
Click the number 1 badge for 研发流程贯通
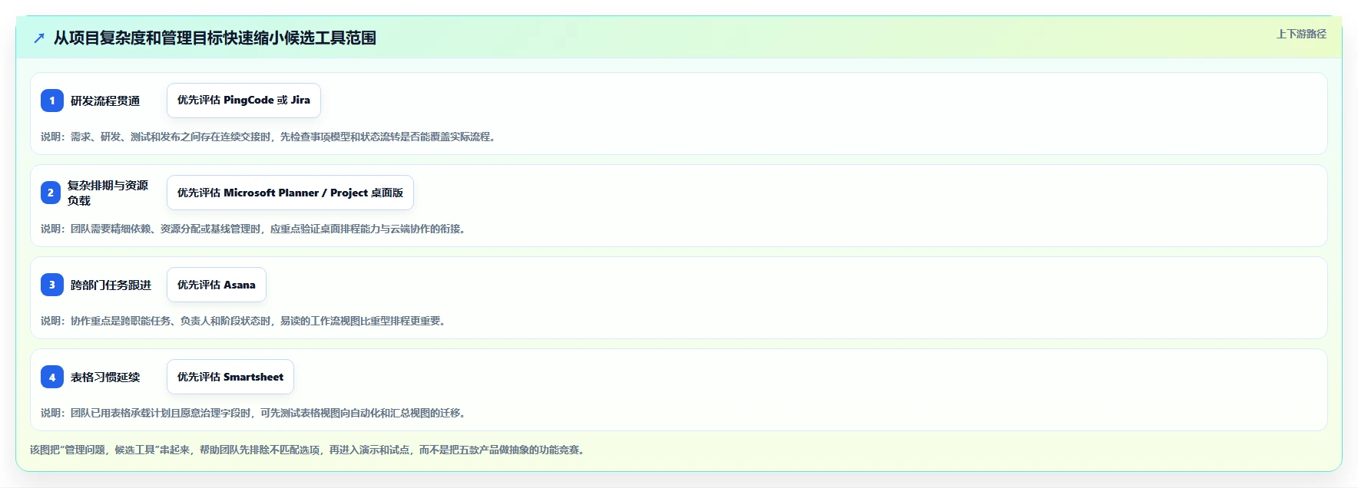tap(52, 101)
